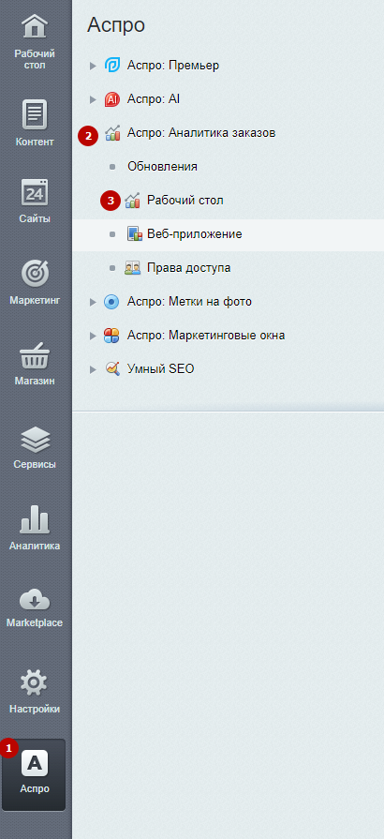
Task: Open the Рабочий стол home icon in sidebar
Action: [35, 27]
